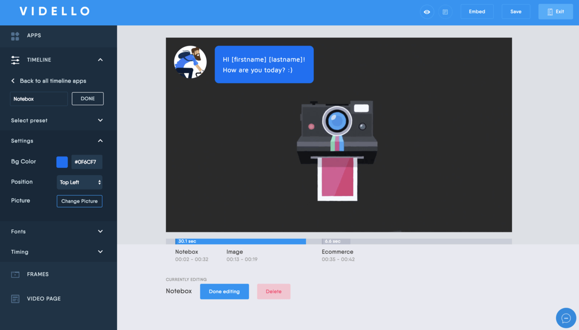Viewport: 579px width, 330px height.
Task: Click the CURRENTLY EDITING label
Action: [x=186, y=279]
